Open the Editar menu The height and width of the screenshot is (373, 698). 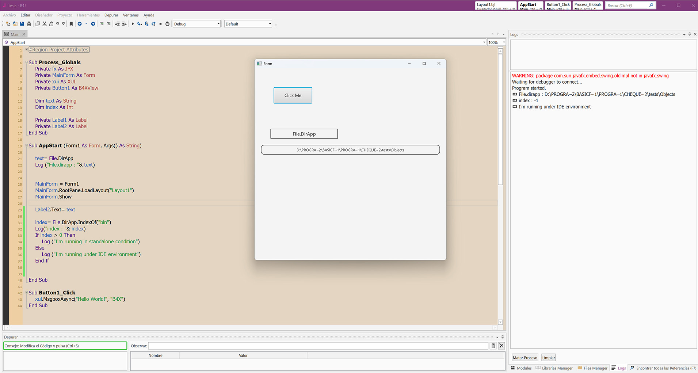click(26, 15)
